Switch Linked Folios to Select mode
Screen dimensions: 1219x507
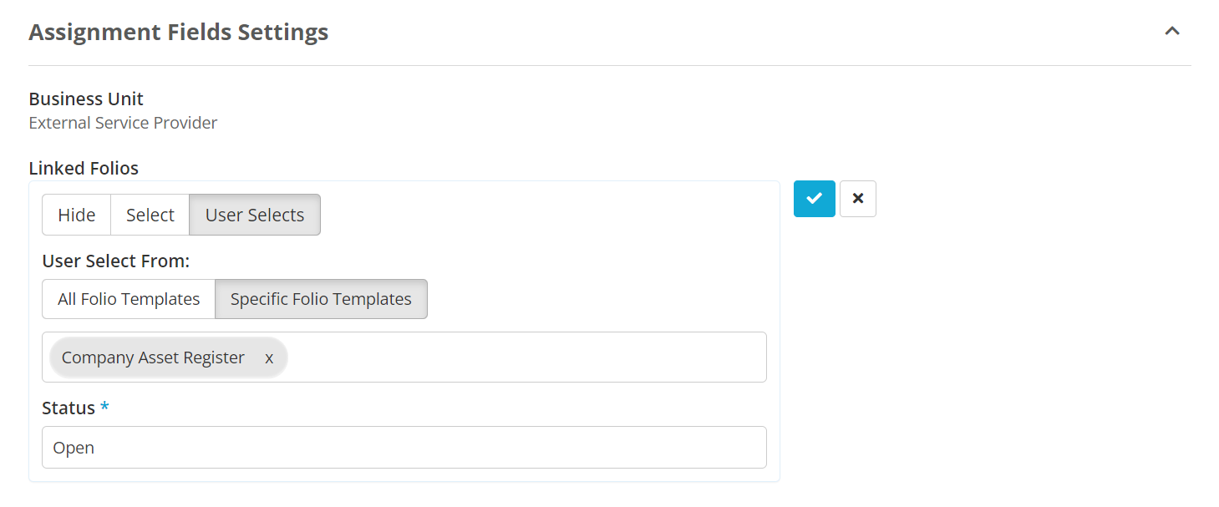(x=150, y=215)
